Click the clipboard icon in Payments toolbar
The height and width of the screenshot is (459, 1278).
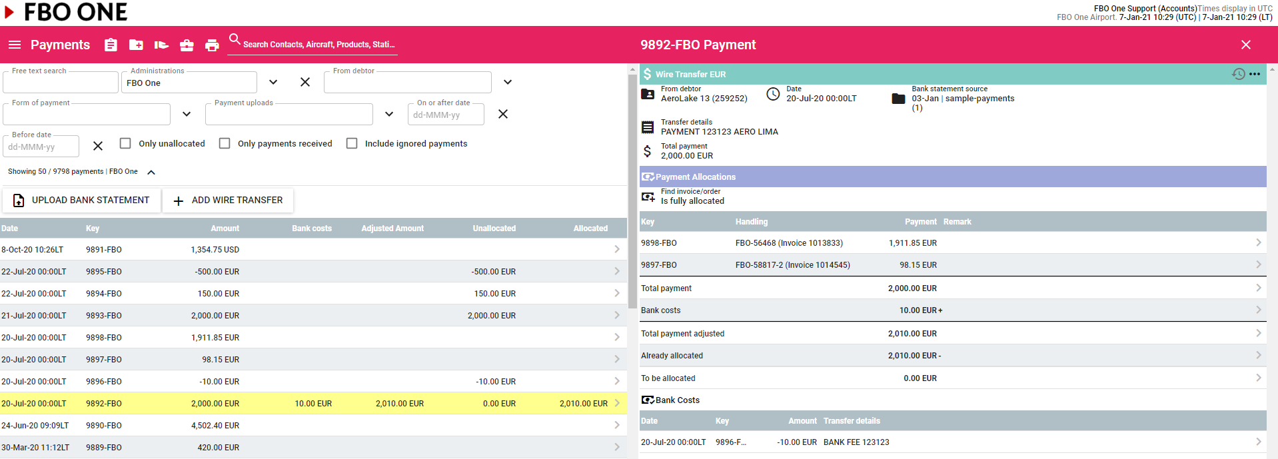pyautogui.click(x=111, y=45)
